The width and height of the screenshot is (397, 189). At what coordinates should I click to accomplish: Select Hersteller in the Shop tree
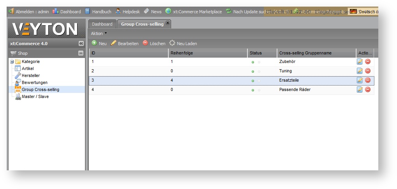click(x=30, y=75)
